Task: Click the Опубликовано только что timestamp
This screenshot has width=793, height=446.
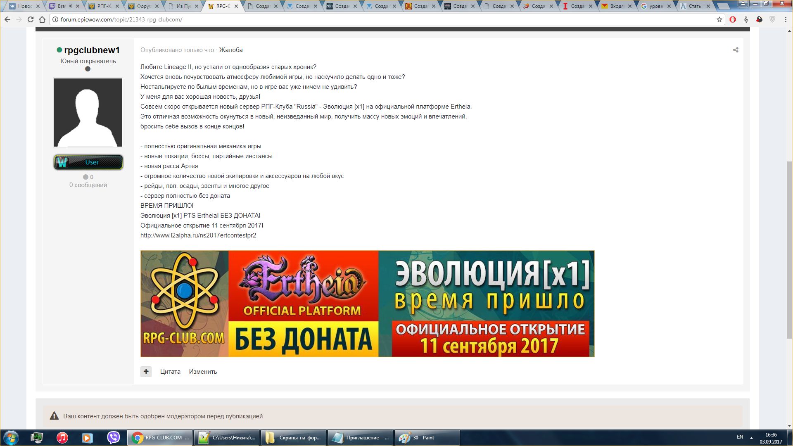Action: [177, 50]
